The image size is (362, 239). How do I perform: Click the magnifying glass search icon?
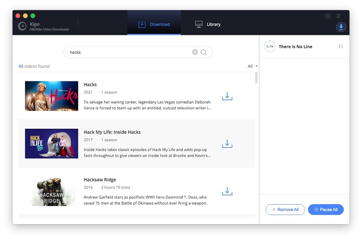[x=204, y=52]
